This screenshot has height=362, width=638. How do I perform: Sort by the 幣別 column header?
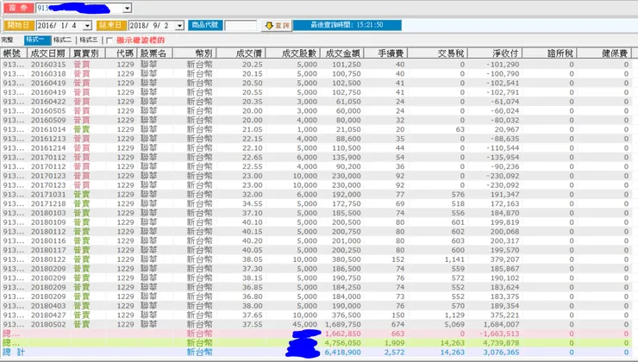(x=195, y=53)
